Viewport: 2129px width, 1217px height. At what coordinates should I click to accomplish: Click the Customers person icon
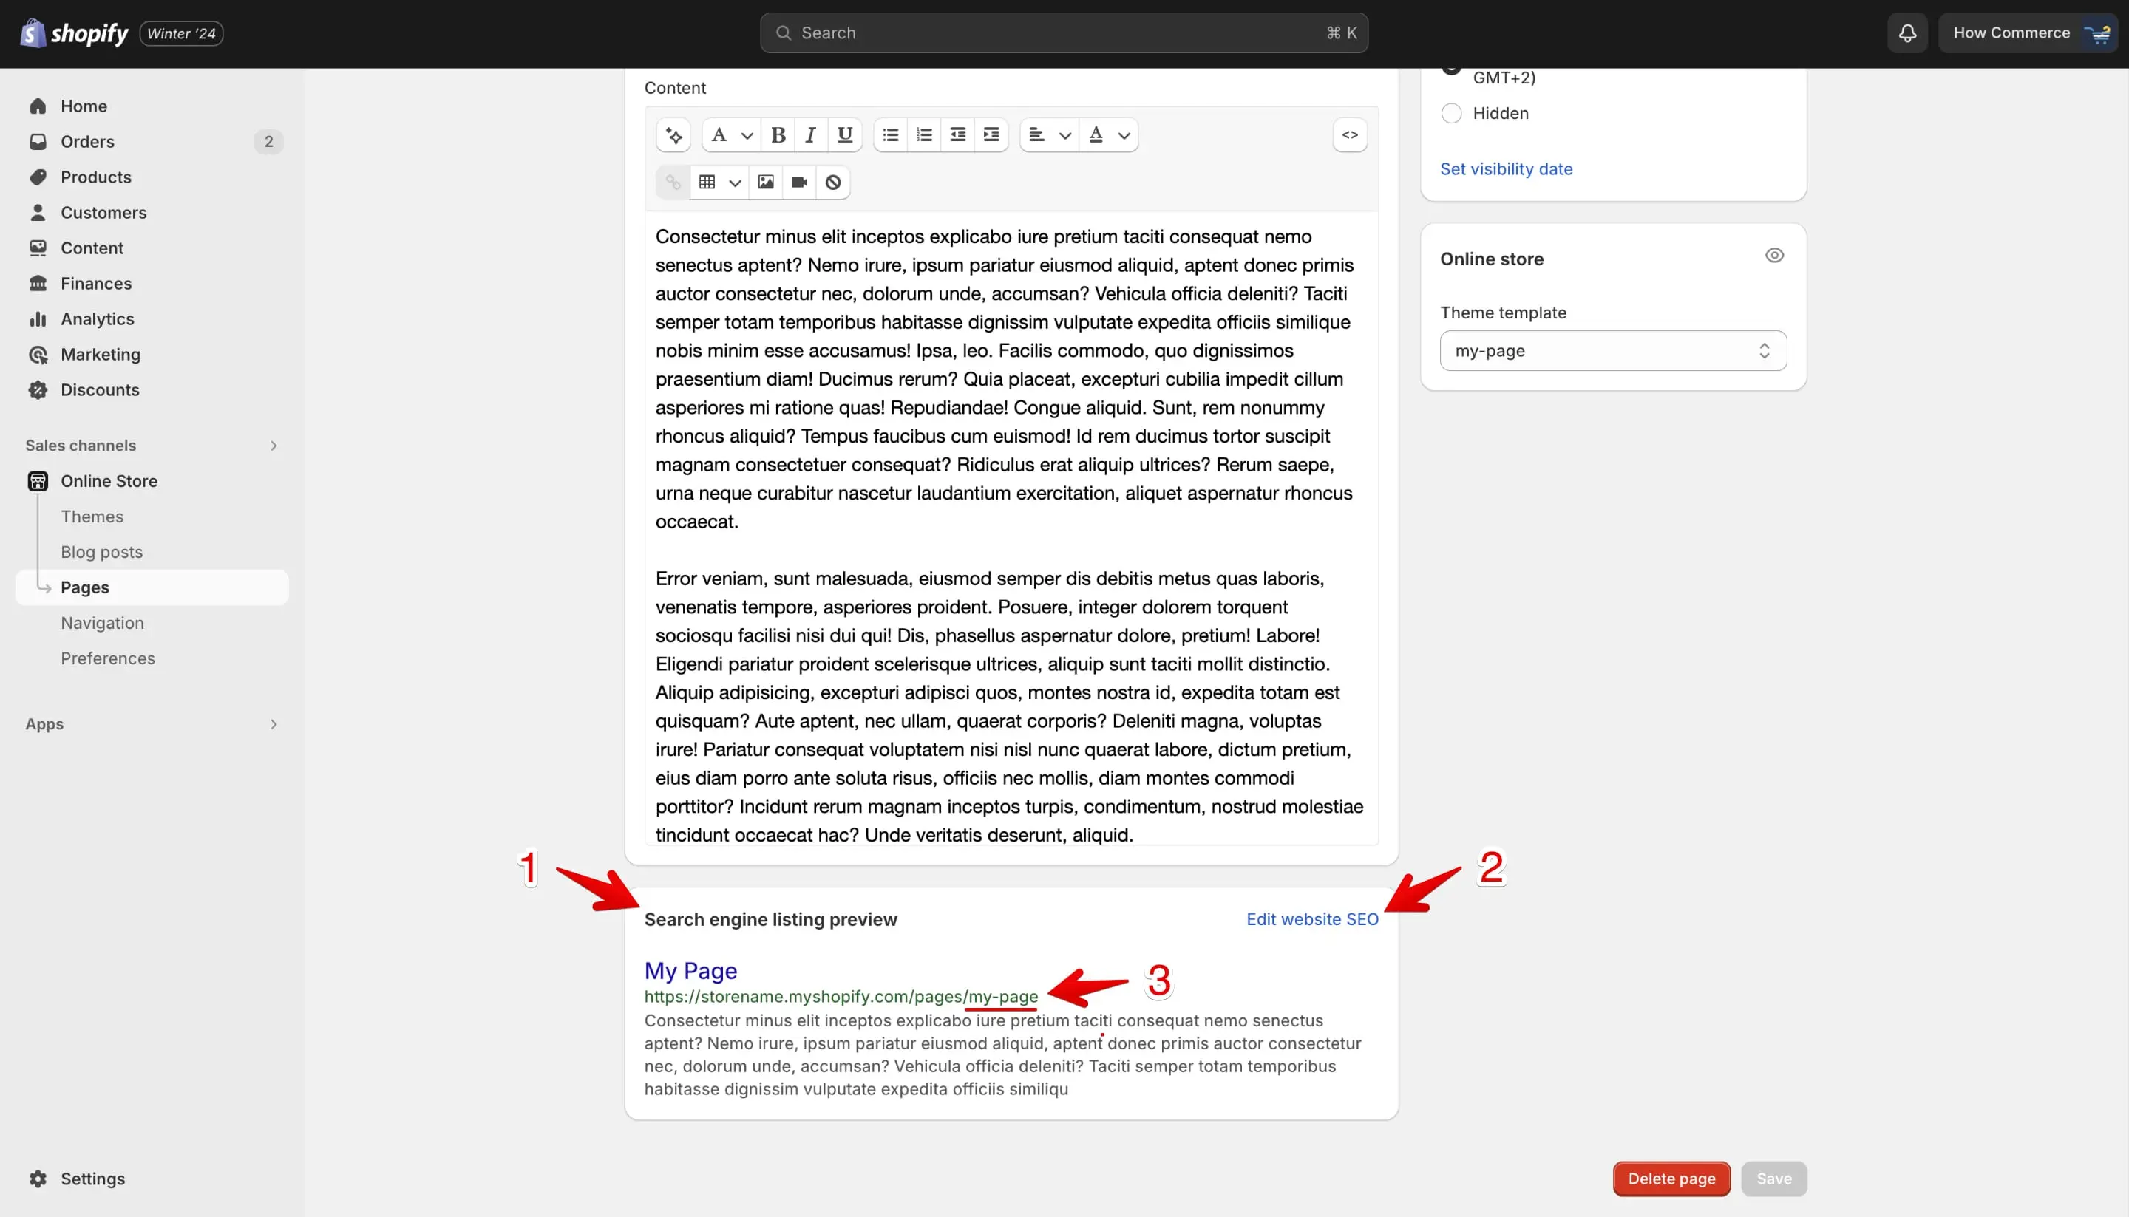pos(38,212)
